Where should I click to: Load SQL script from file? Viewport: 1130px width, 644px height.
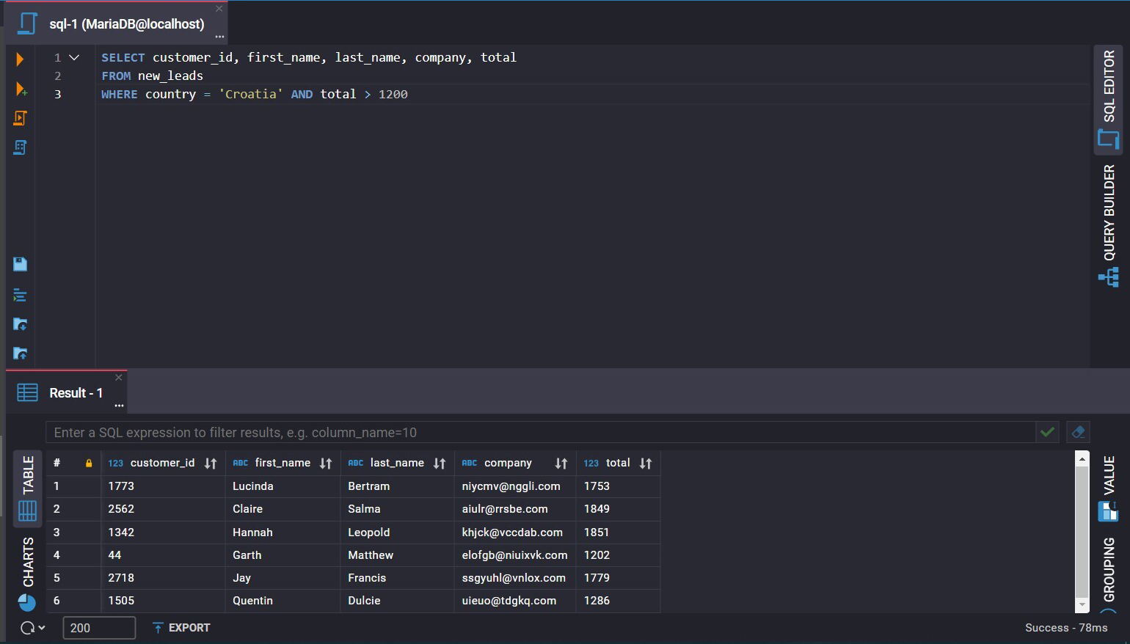(19, 324)
